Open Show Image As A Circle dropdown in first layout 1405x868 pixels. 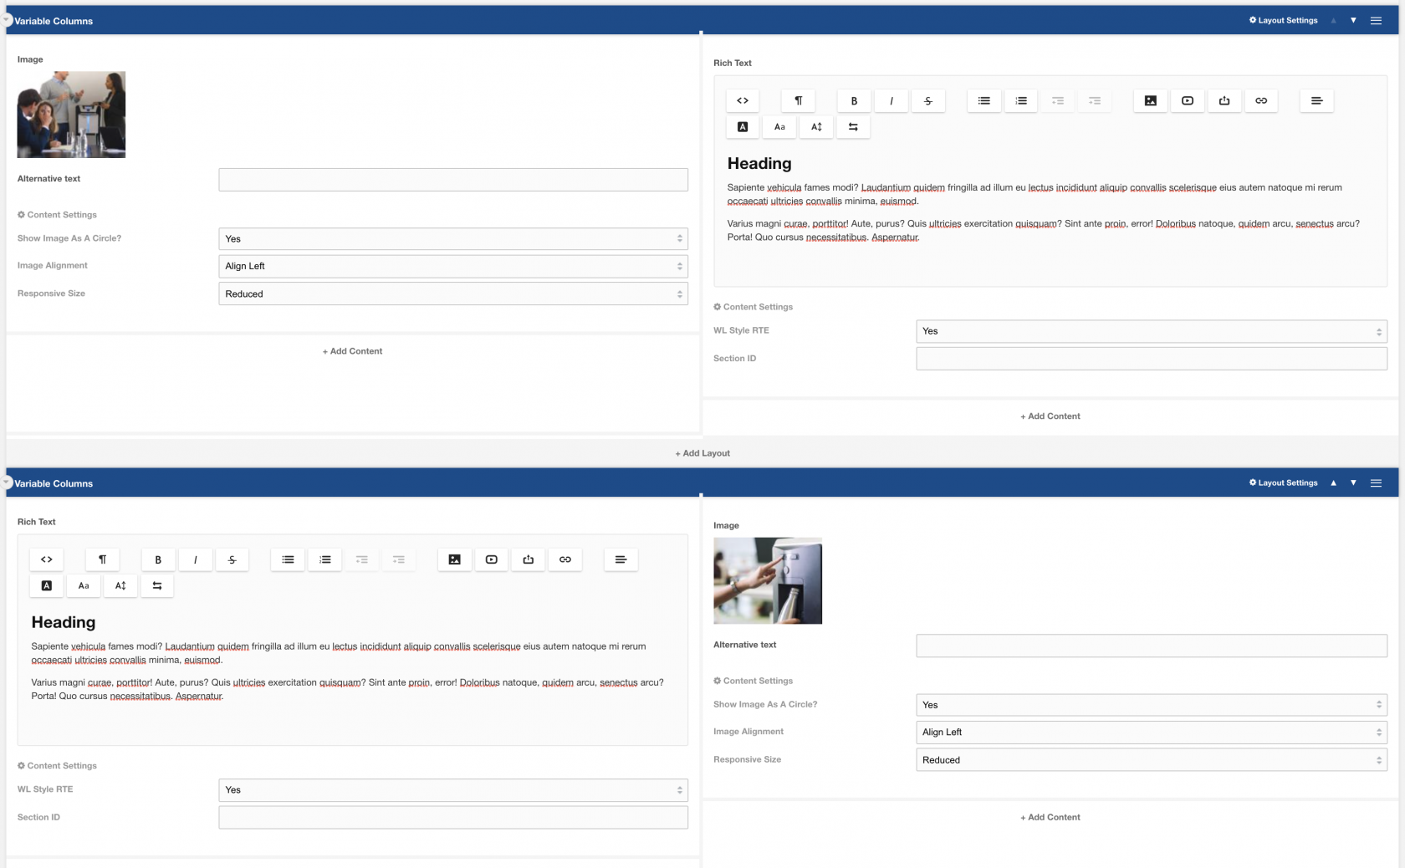[453, 238]
